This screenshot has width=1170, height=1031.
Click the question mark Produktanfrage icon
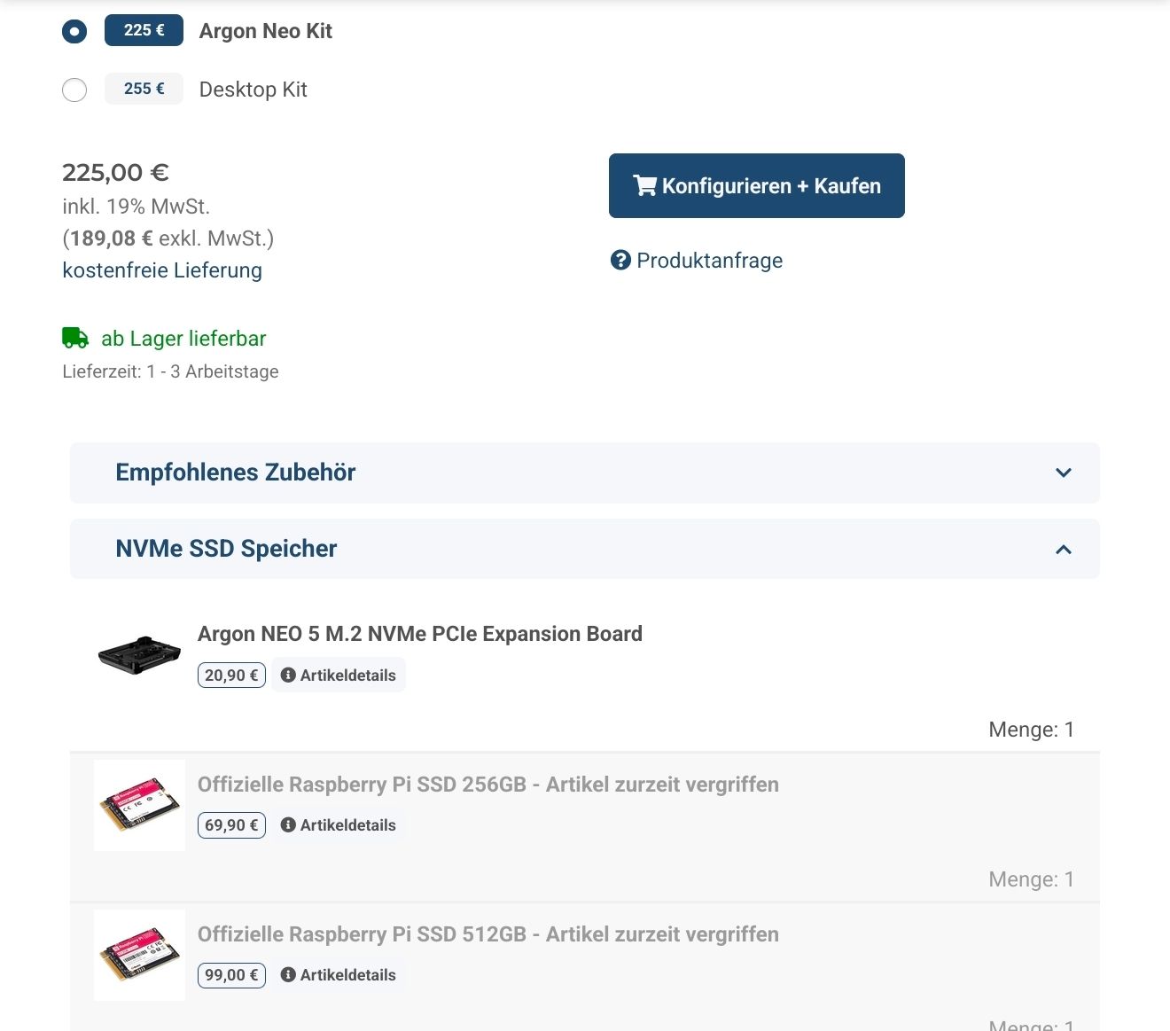point(620,261)
